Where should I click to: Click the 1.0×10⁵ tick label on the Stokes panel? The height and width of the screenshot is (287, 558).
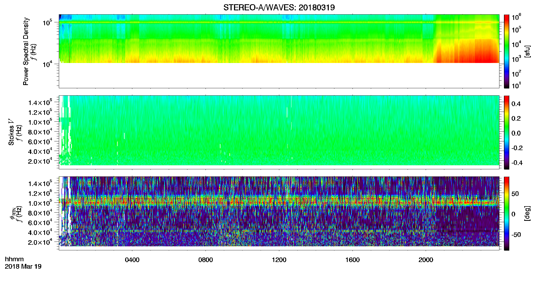pyautogui.click(x=40, y=122)
